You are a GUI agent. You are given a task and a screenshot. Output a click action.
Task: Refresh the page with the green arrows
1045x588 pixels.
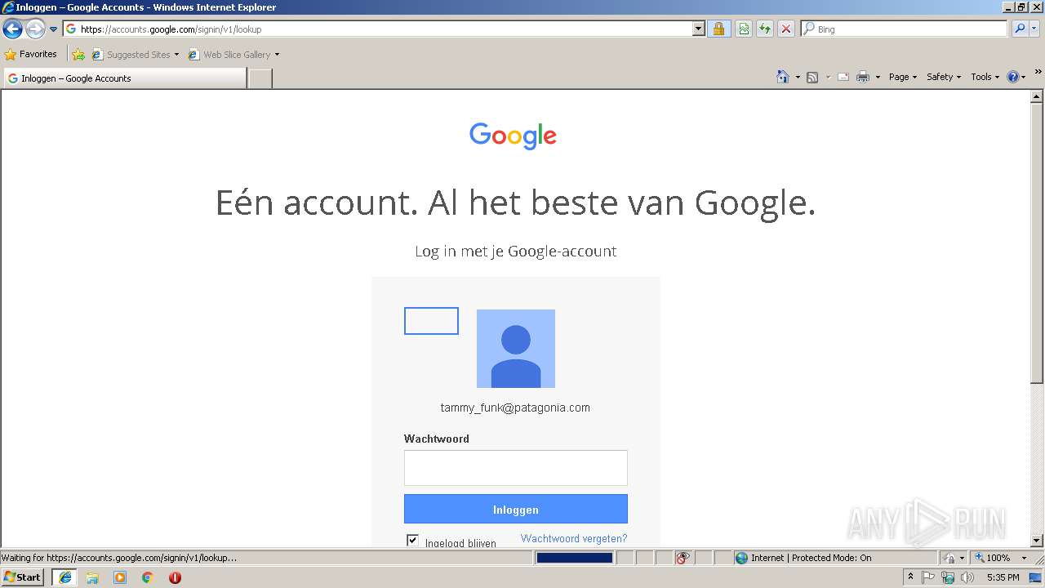click(x=765, y=29)
